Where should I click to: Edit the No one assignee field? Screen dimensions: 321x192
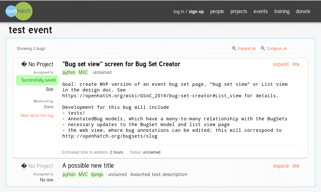[x=47, y=180]
